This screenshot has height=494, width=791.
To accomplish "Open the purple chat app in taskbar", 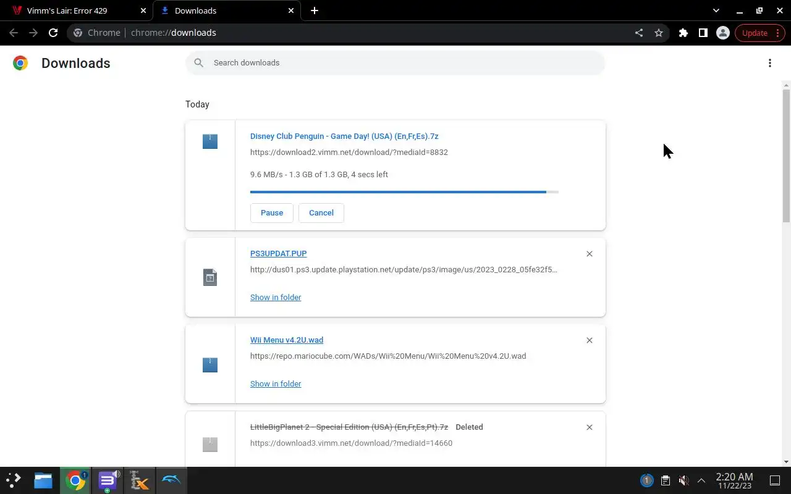I will coord(108,480).
